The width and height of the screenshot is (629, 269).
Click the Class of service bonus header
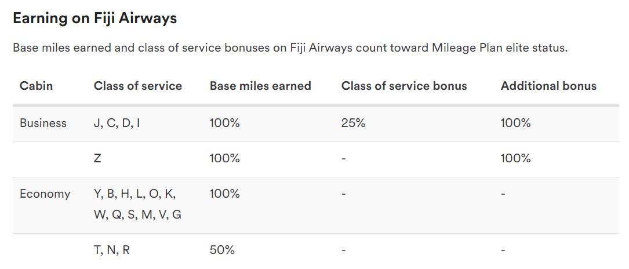point(404,86)
